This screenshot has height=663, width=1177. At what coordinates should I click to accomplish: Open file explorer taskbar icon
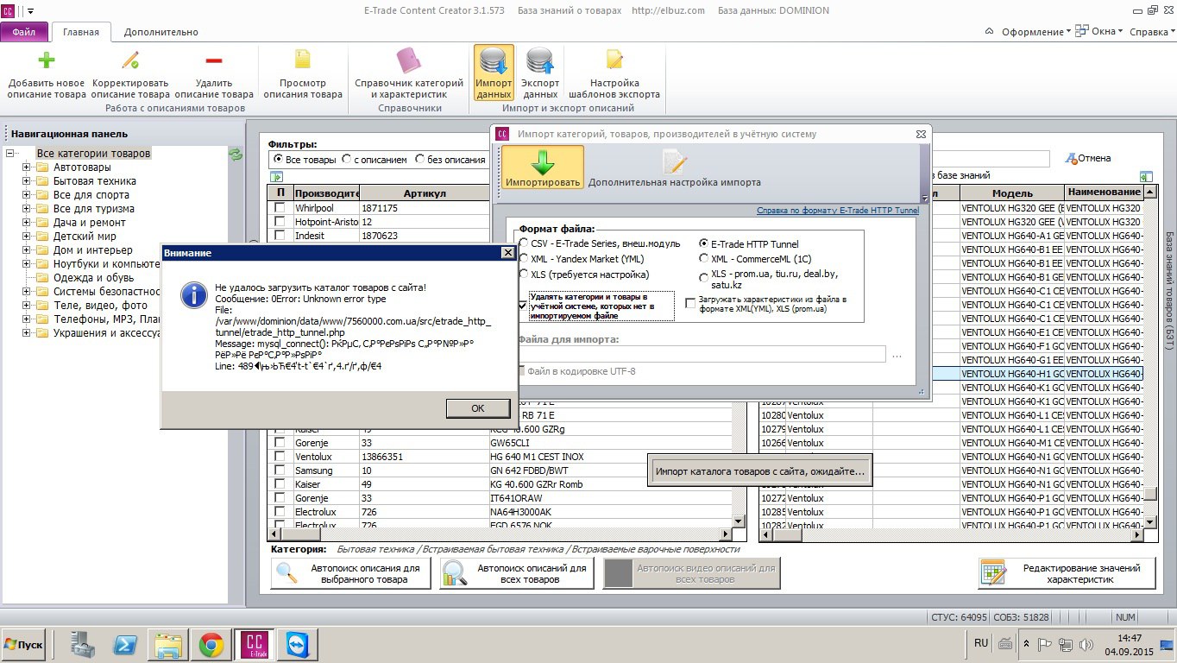click(x=168, y=645)
